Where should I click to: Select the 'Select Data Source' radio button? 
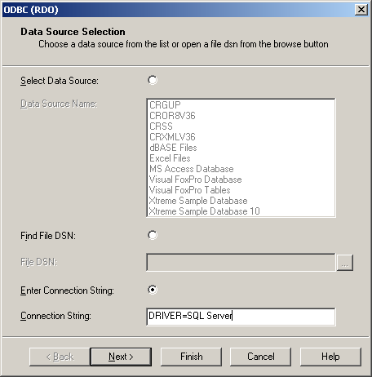click(153, 80)
